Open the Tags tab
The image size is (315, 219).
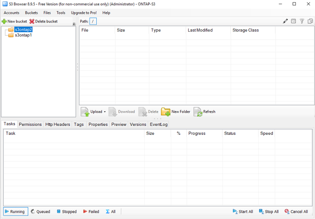point(79,124)
